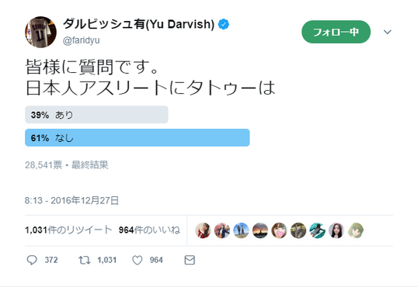418x287 pixels.
Task: Open the @faridyu handle link
Action: [x=81, y=40]
